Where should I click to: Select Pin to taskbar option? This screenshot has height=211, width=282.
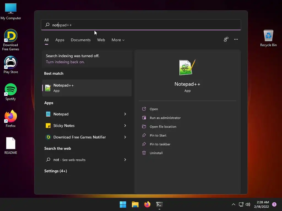pos(160,144)
